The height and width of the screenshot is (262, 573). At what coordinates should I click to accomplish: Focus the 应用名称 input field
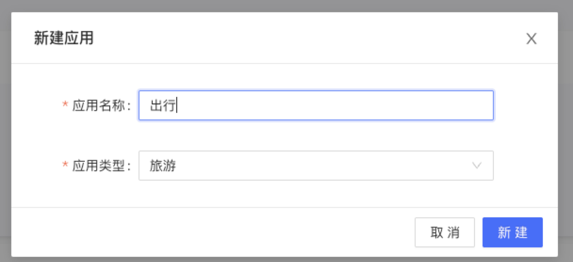(316, 105)
